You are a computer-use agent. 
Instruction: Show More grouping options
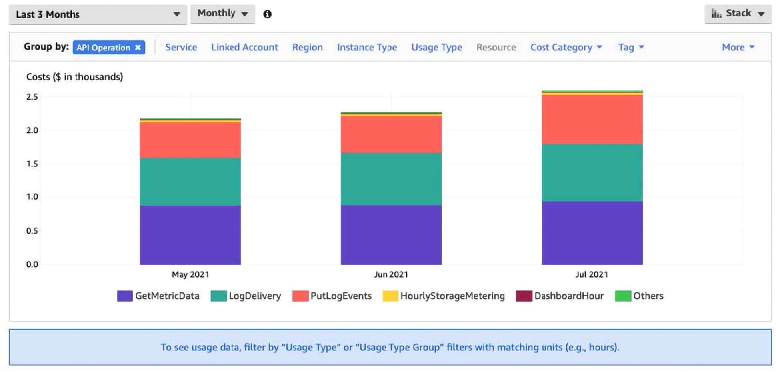coord(738,47)
